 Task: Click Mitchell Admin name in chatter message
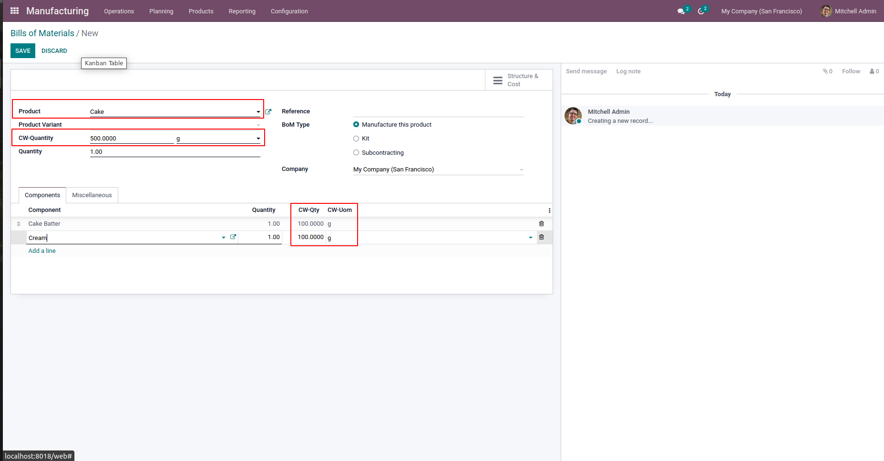pos(608,112)
